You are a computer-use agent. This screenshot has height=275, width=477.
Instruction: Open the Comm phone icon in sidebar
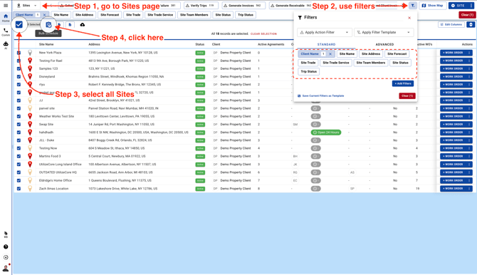(x=6, y=32)
